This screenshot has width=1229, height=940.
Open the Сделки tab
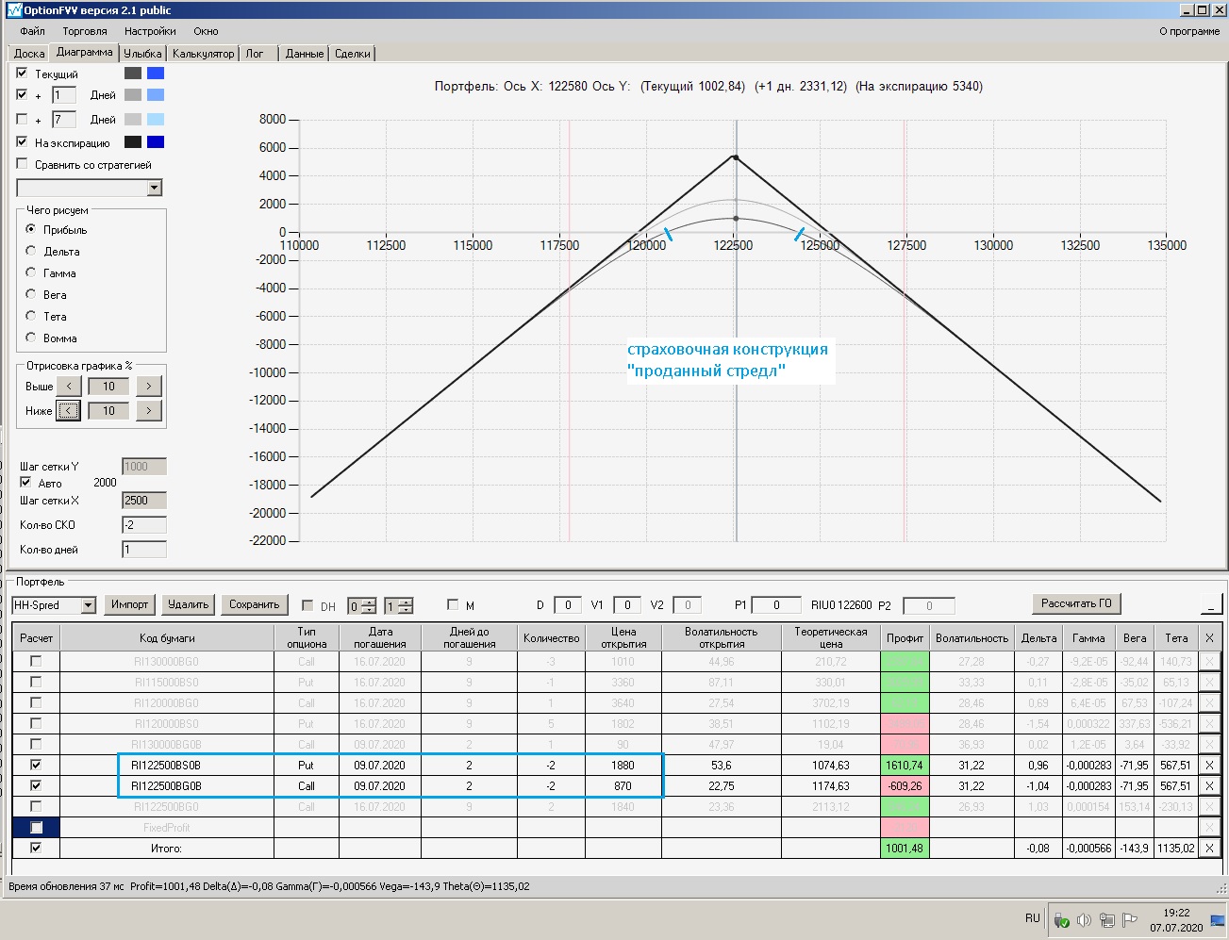353,54
